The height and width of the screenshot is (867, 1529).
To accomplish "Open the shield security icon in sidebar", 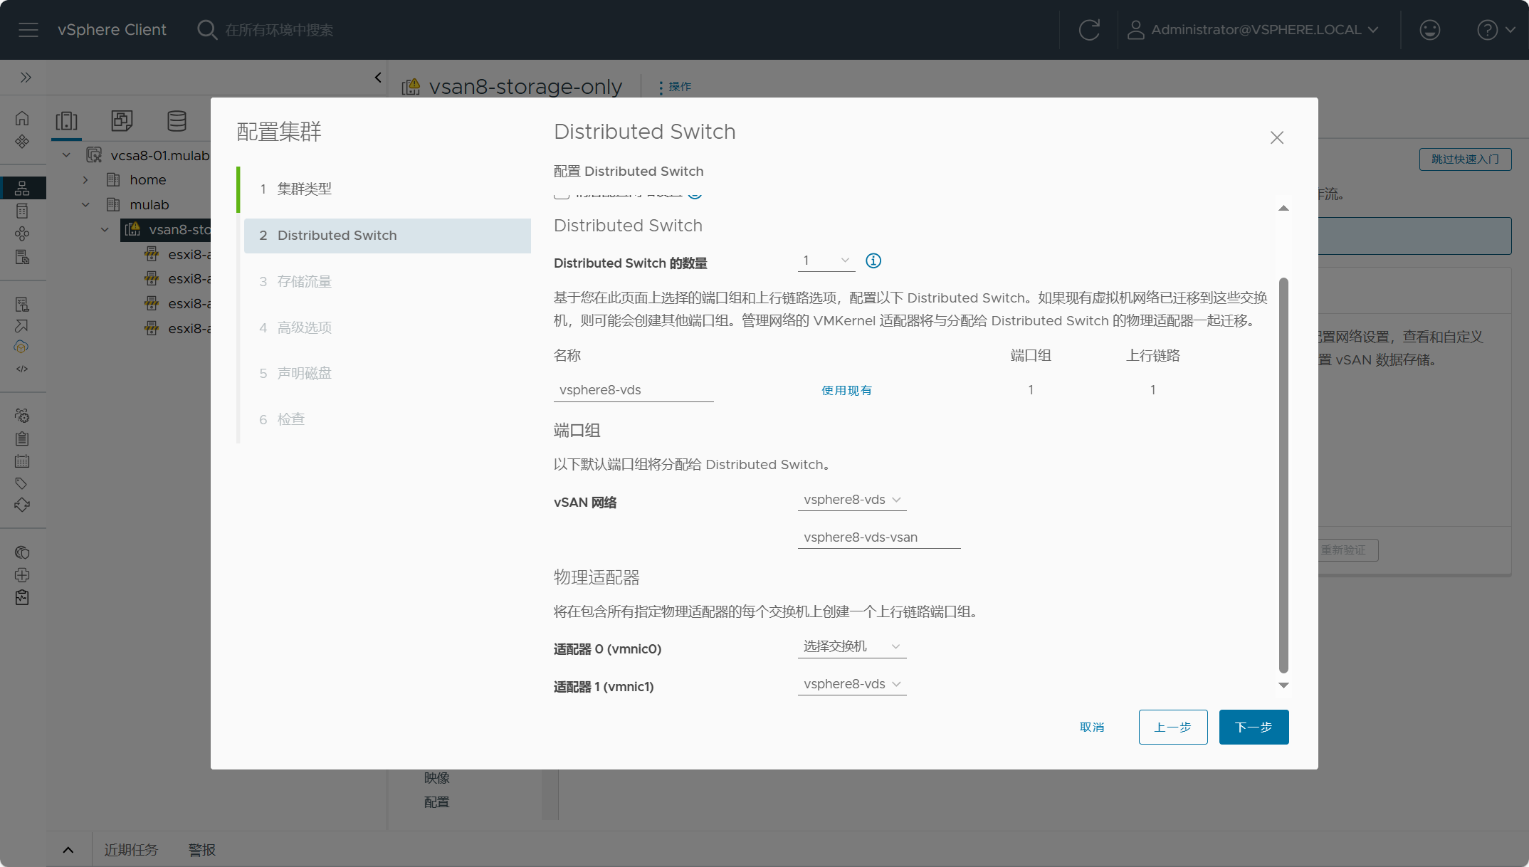I will pos(22,552).
